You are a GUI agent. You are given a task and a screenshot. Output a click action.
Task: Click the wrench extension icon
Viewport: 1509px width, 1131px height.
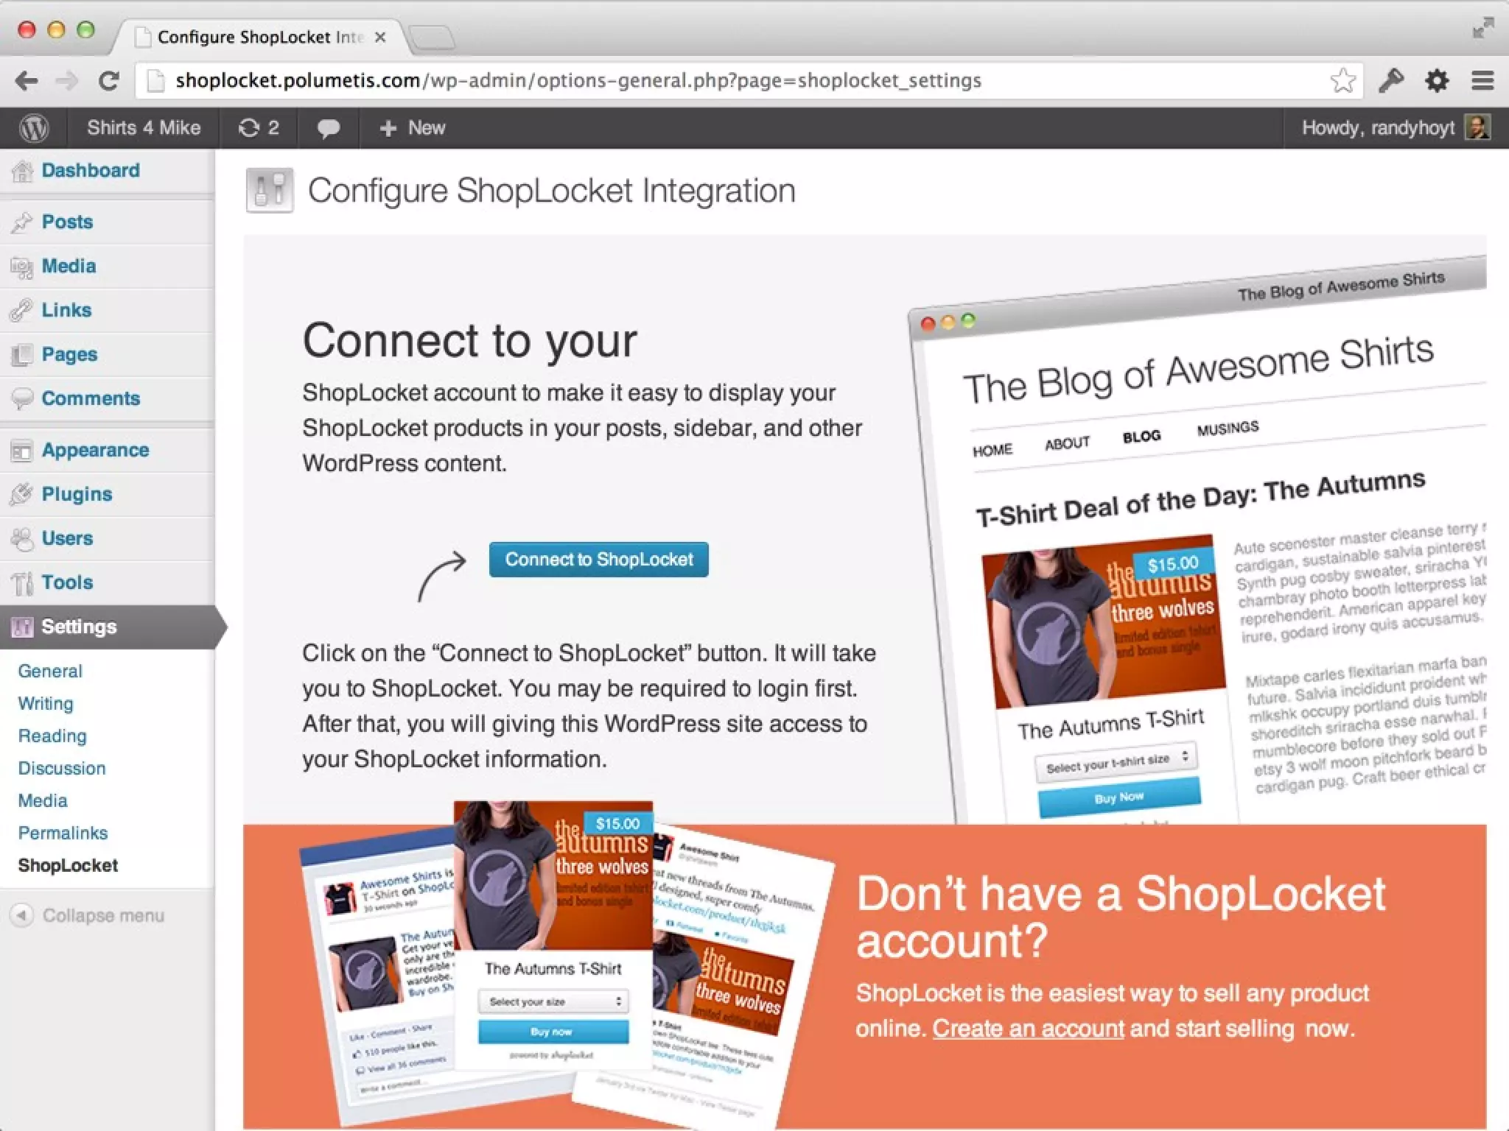pos(1391,81)
